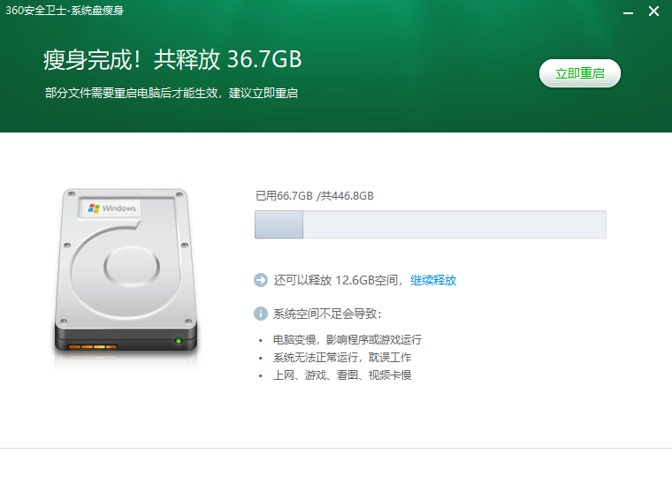Click the 系统空间不足会导致 heading
Screen dimensions: 672x477
click(327, 314)
